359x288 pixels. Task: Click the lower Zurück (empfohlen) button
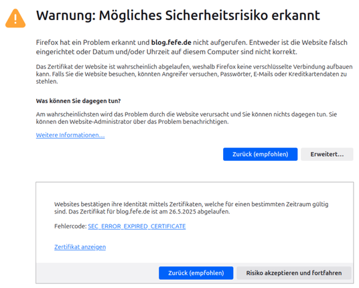tap(196, 273)
